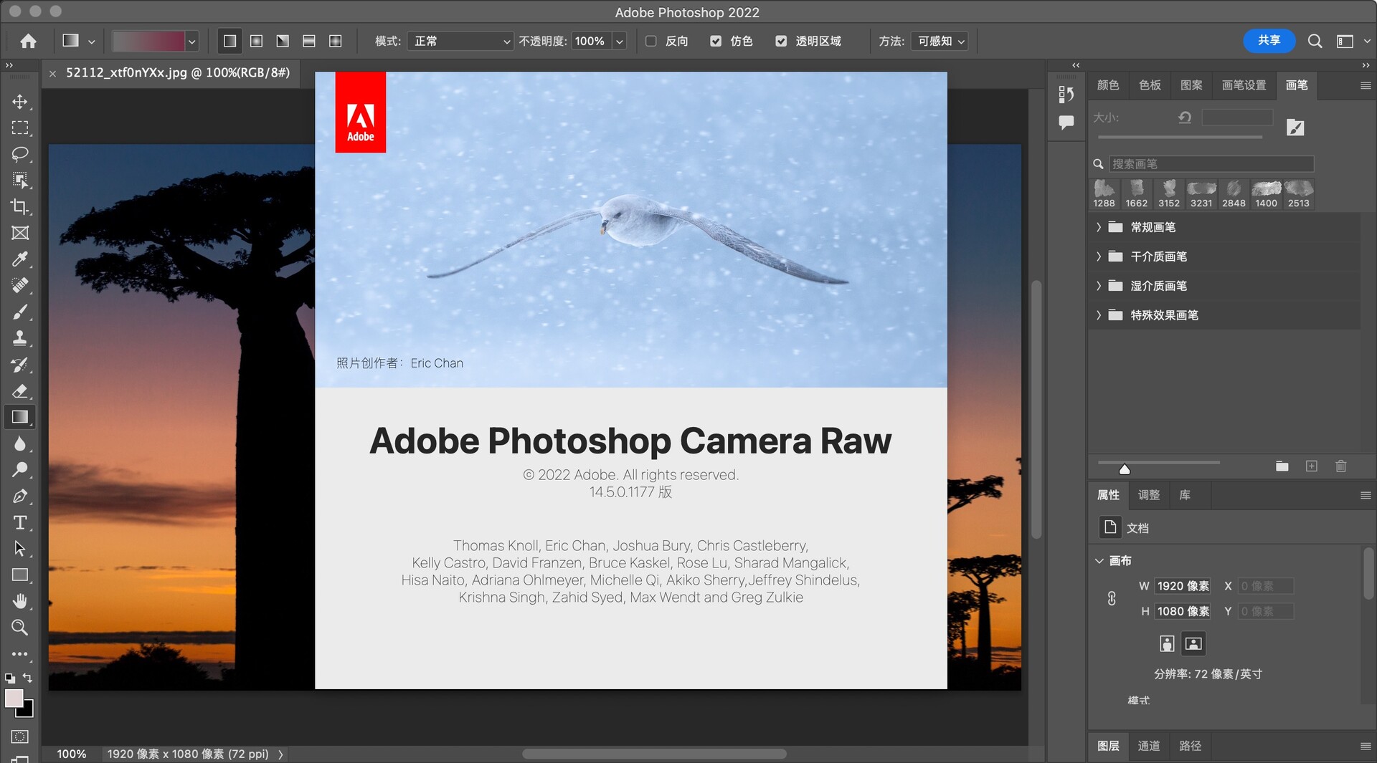Switch to the 画笔设置 panel tab
Viewport: 1377px width, 763px height.
(x=1245, y=85)
